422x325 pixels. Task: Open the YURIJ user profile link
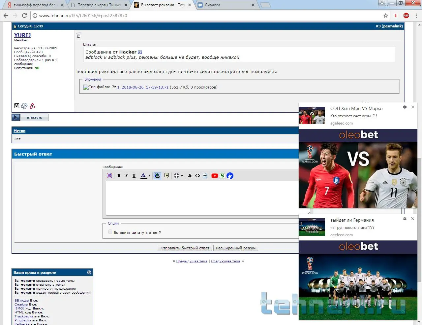coord(22,35)
